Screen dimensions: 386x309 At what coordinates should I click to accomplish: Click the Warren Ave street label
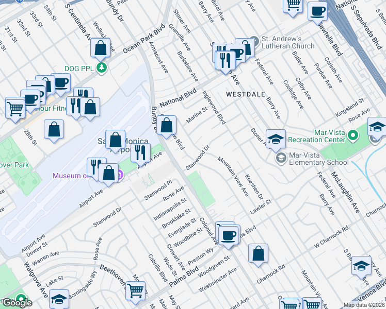coord(45,258)
